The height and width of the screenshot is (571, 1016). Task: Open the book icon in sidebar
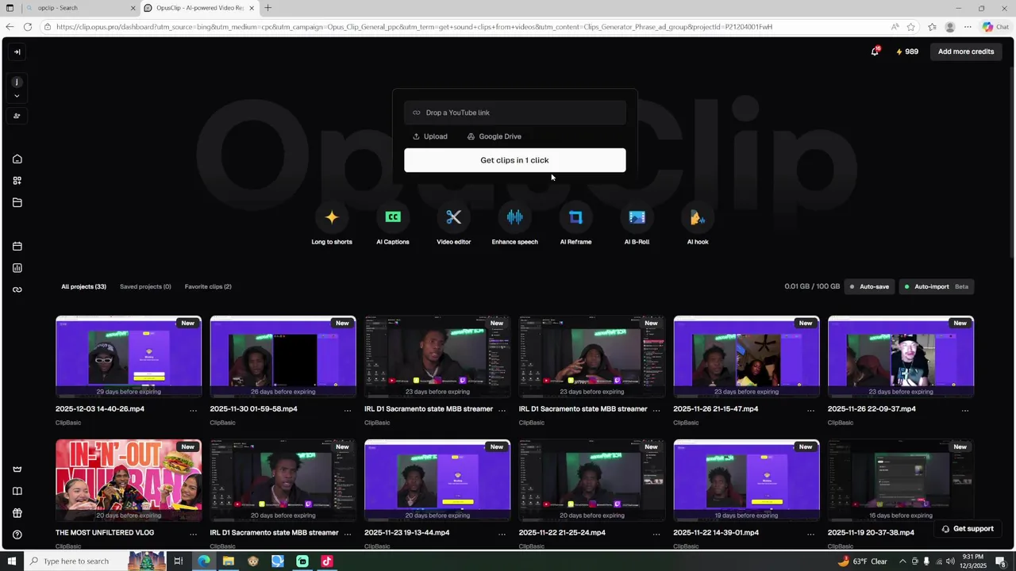click(17, 491)
